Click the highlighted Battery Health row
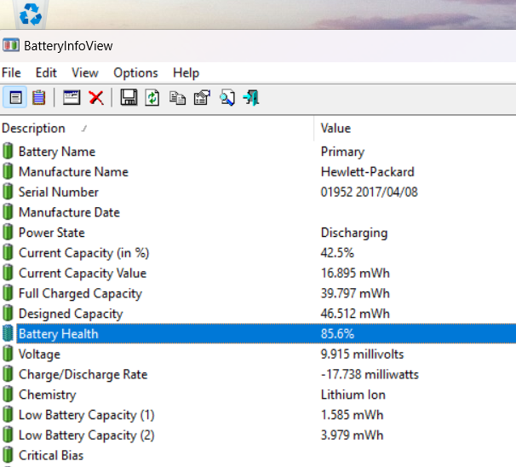 [x=258, y=334]
